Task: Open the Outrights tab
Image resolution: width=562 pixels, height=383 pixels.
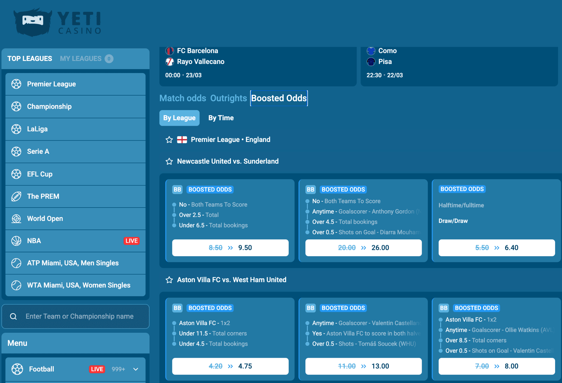Action: click(x=228, y=98)
